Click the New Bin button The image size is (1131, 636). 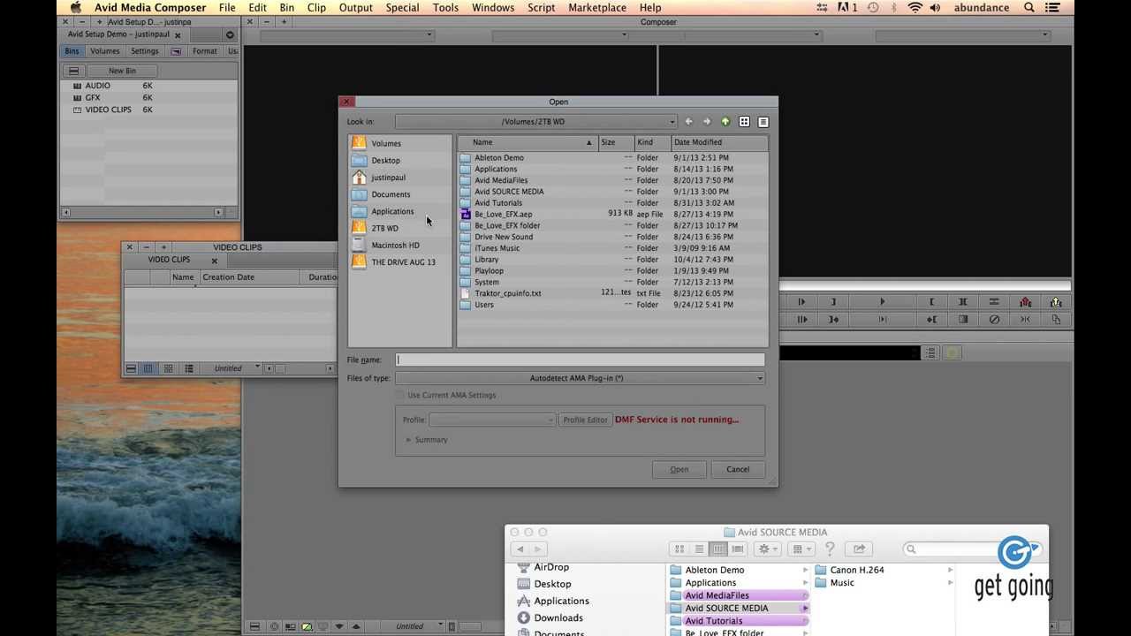coord(122,71)
